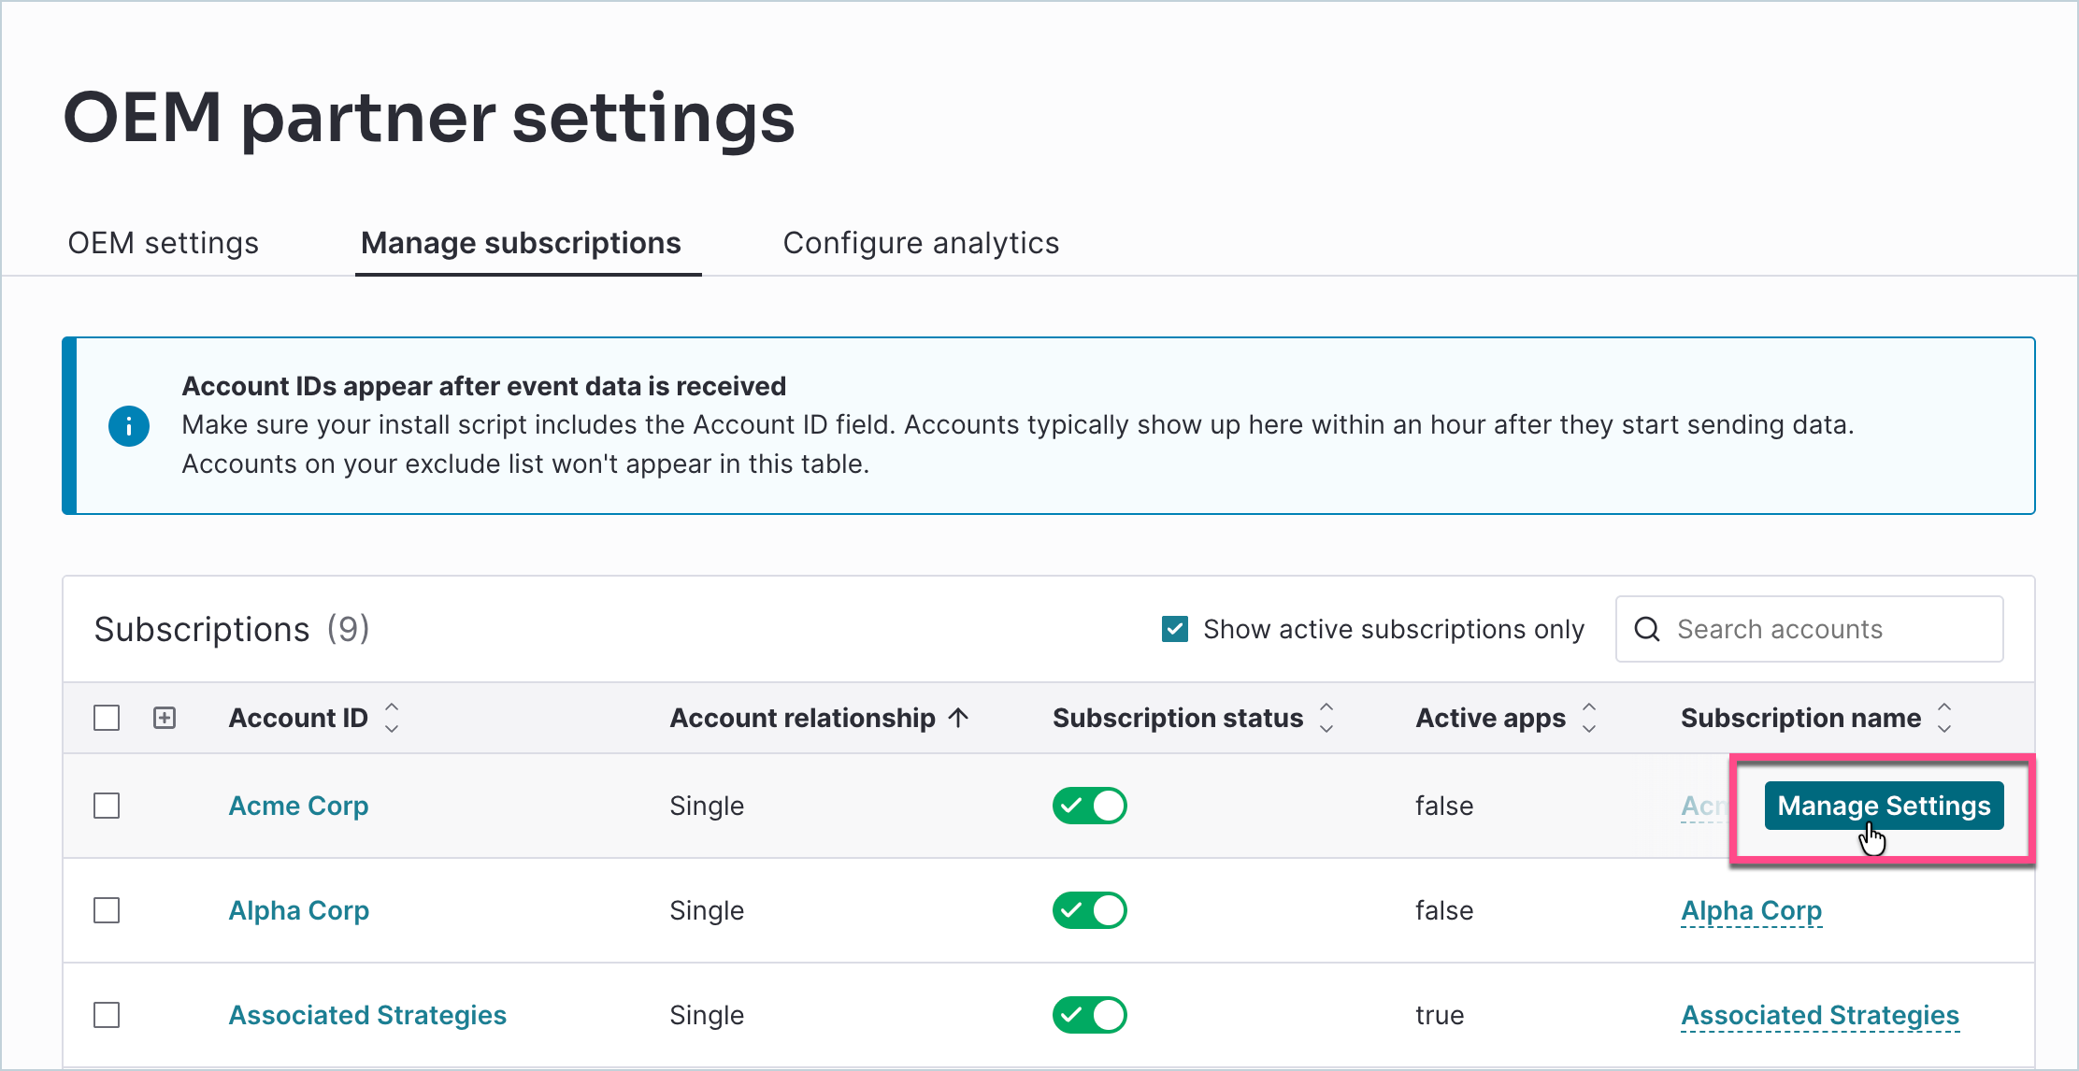Switch to OEM settings tab
Viewport: 2079px width, 1071px height.
pyautogui.click(x=164, y=243)
